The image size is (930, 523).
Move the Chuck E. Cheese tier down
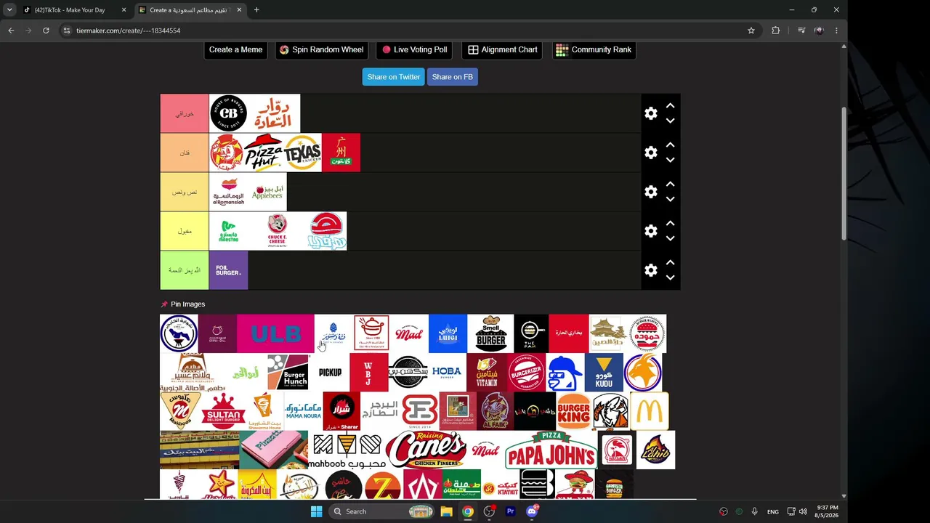[x=670, y=239]
